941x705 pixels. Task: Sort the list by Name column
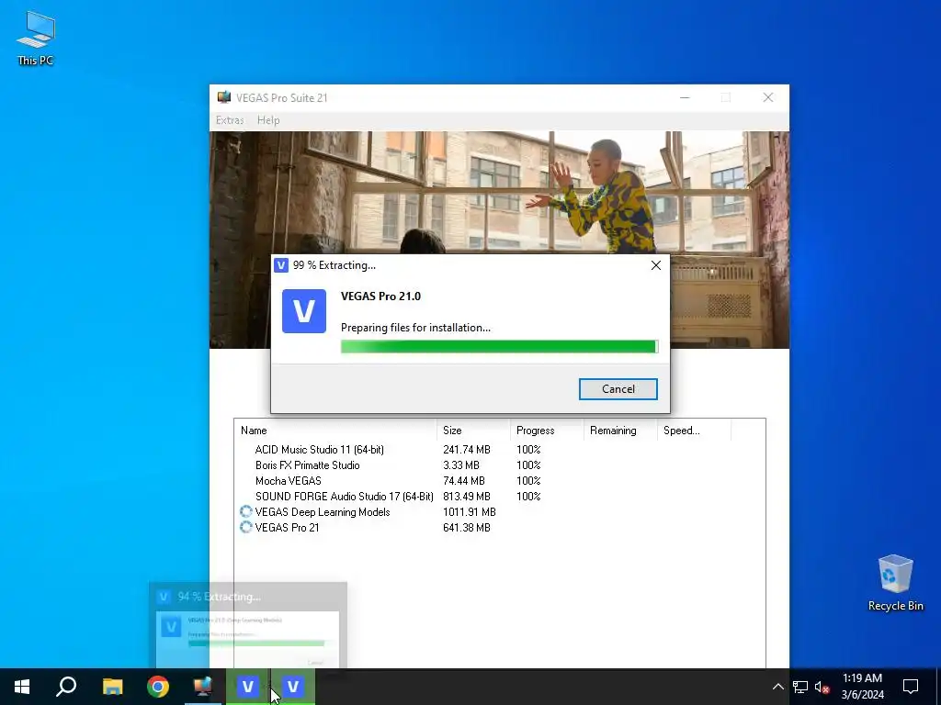tap(334, 431)
